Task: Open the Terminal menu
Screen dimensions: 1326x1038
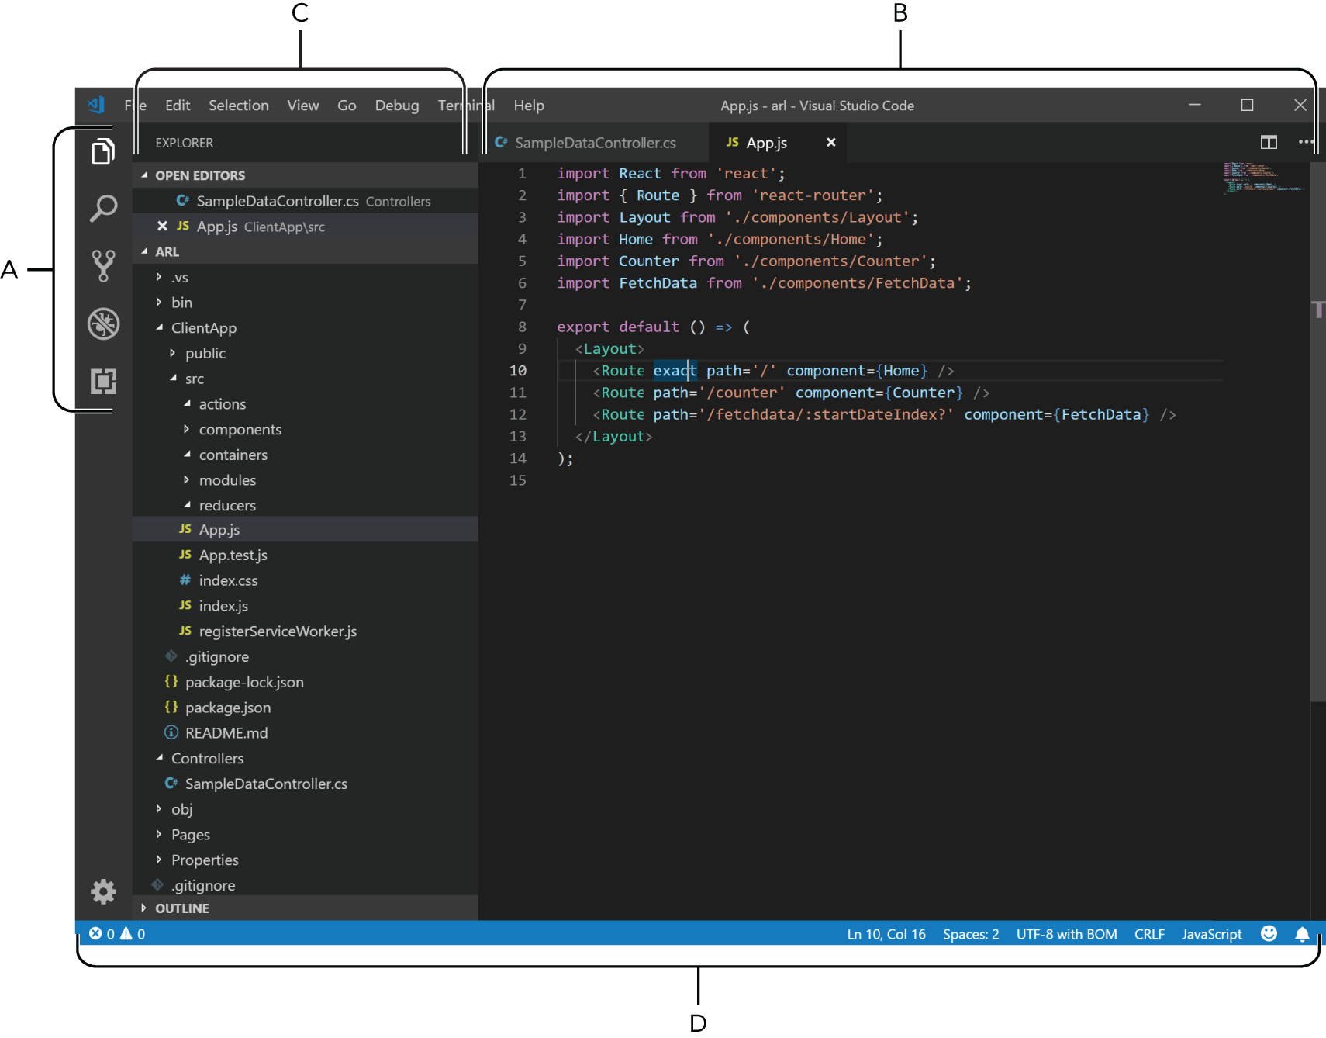Action: pyautogui.click(x=466, y=106)
